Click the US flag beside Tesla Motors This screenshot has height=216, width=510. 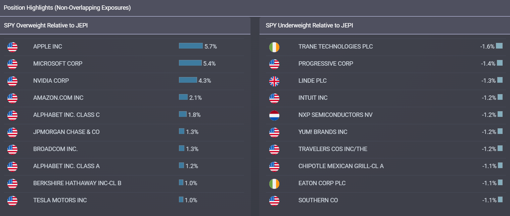pyautogui.click(x=12, y=201)
